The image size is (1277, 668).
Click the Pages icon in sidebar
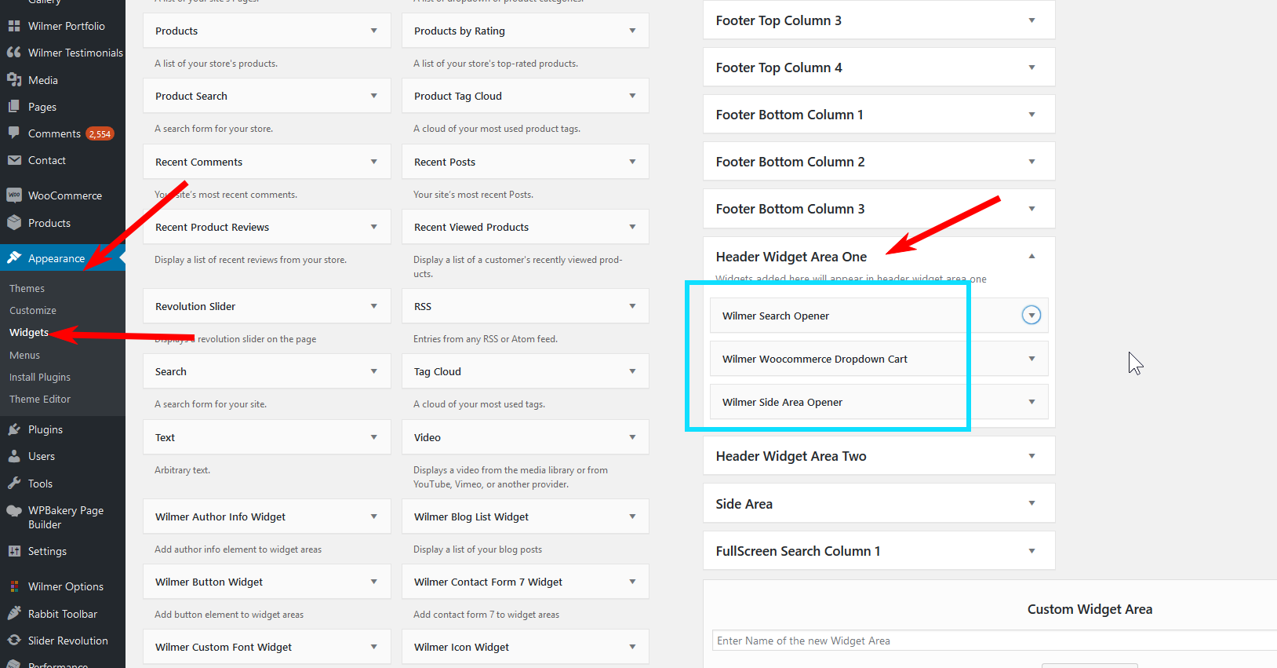tap(14, 107)
